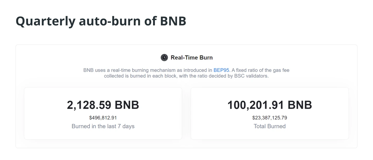This screenshot has width=373, height=160.
Task: Click the word 'Quarterly' in the heading
Action: (46, 21)
